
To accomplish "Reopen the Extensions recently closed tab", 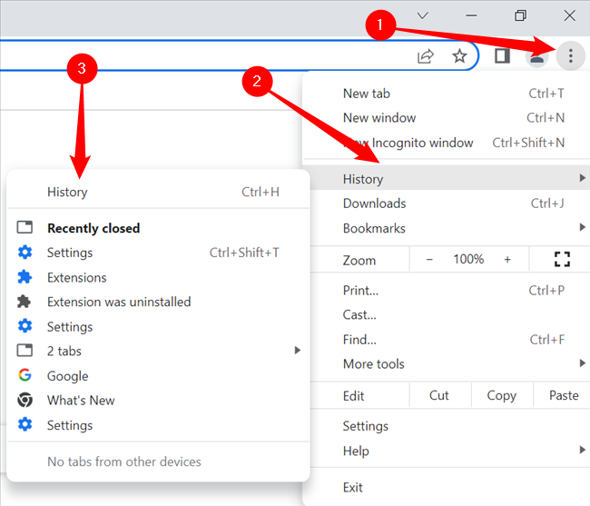I will [x=159, y=277].
